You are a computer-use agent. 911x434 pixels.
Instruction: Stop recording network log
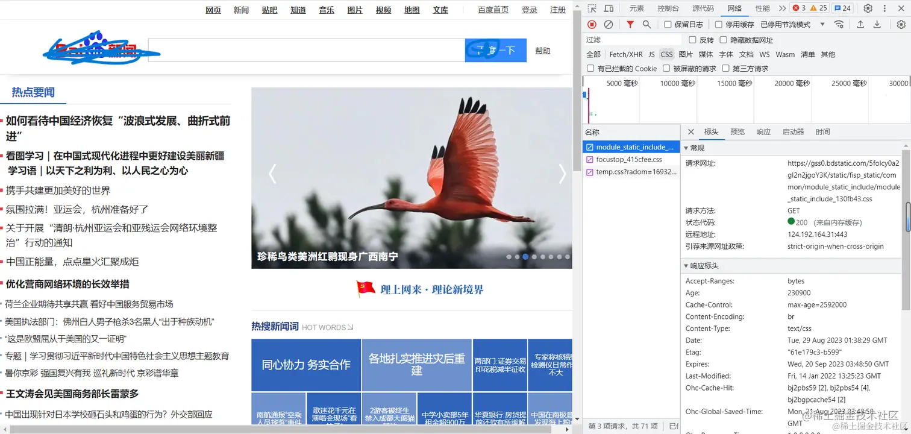(592, 24)
